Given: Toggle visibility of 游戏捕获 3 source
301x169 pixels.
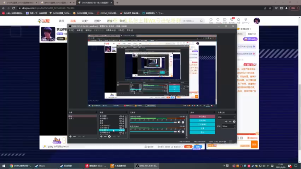Looking at the screenshot, I should pyautogui.click(x=120, y=118).
